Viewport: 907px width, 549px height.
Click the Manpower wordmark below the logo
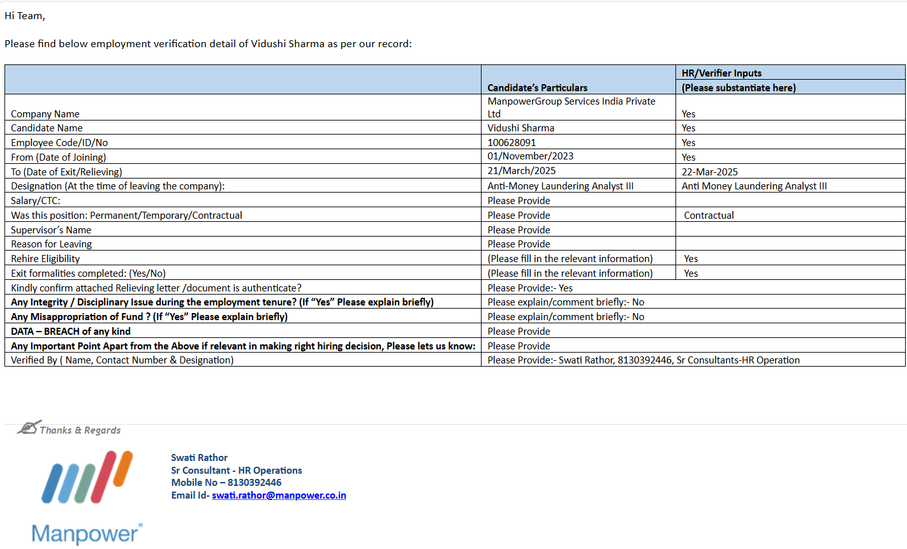(87, 534)
